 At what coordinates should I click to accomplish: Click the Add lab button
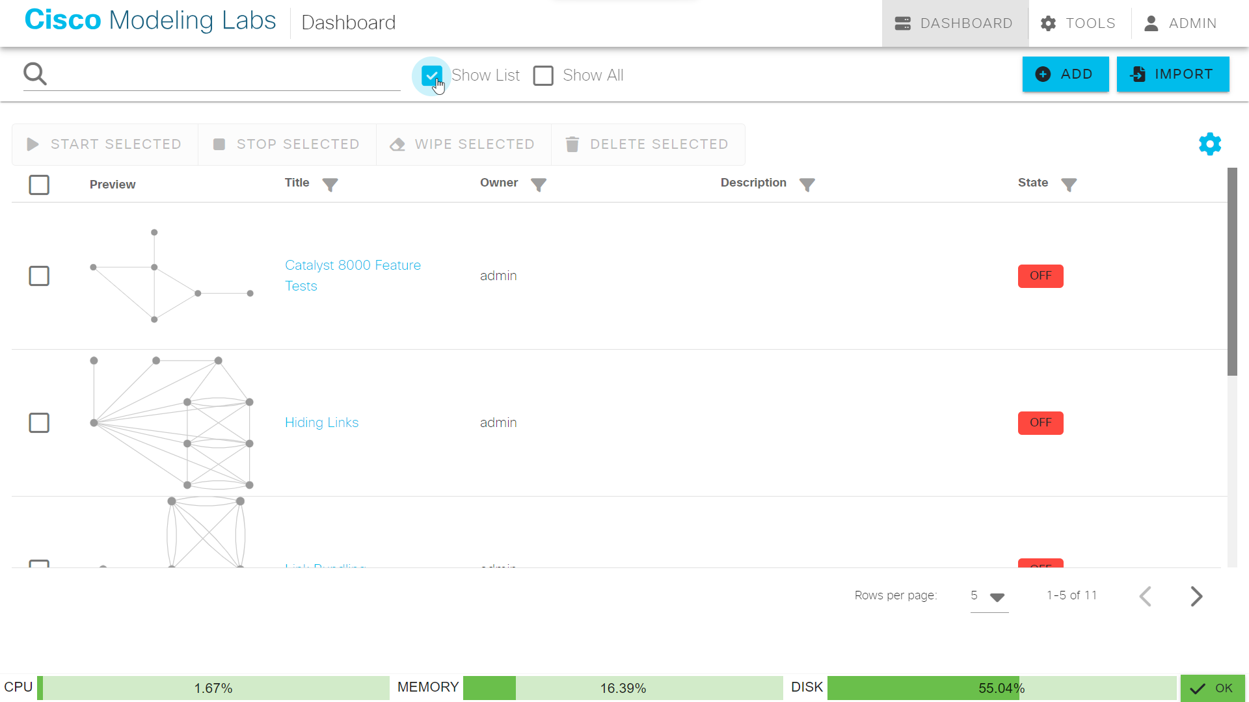click(1065, 74)
